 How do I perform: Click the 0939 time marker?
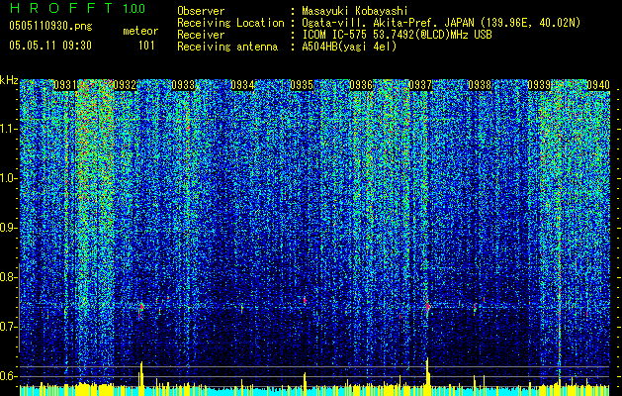tap(539, 85)
